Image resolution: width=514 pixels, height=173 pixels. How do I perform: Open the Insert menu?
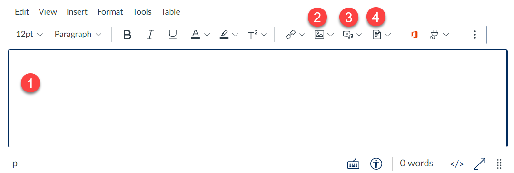(x=77, y=12)
